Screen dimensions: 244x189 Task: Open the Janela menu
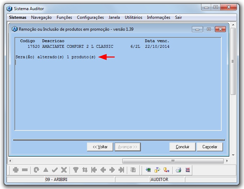point(114,17)
